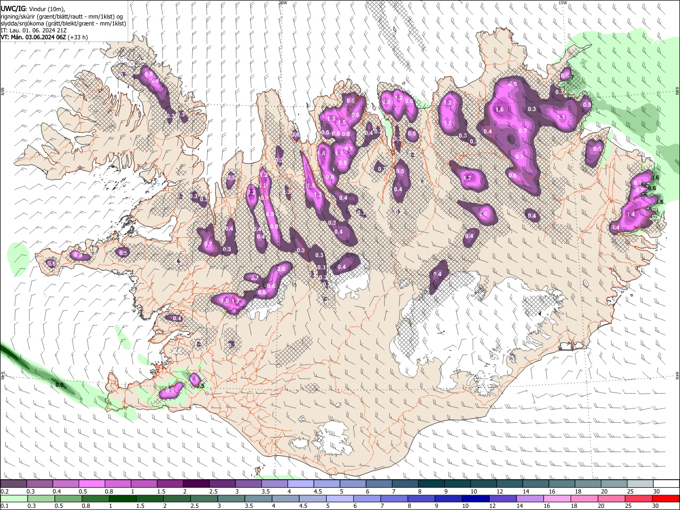Click the '0.2' label under the upper scale

click(x=4, y=491)
